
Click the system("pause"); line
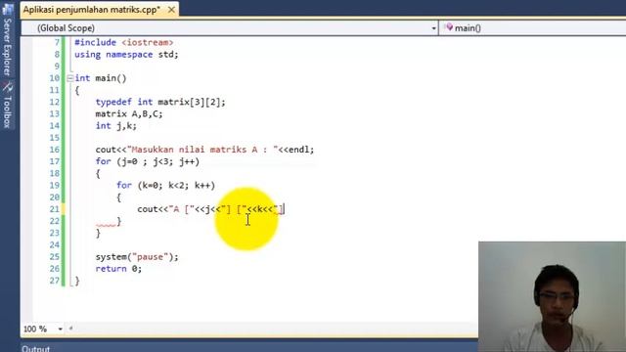[137, 256]
